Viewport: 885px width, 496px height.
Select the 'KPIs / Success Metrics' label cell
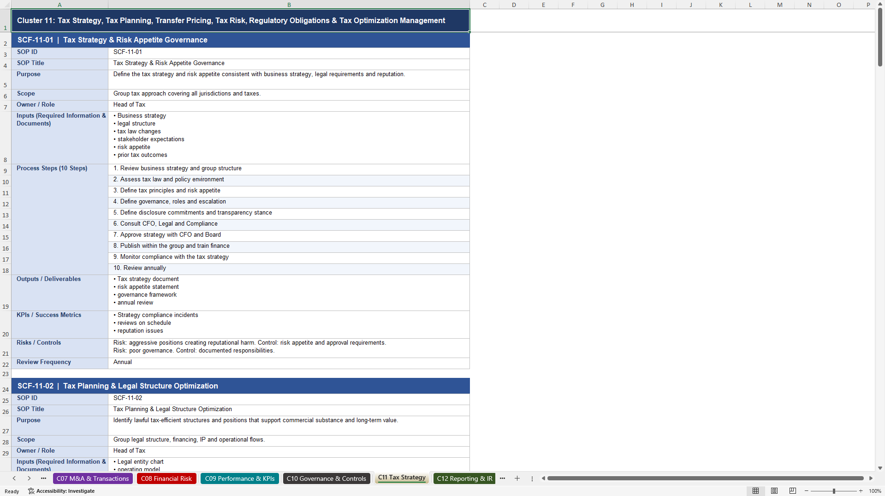59,324
